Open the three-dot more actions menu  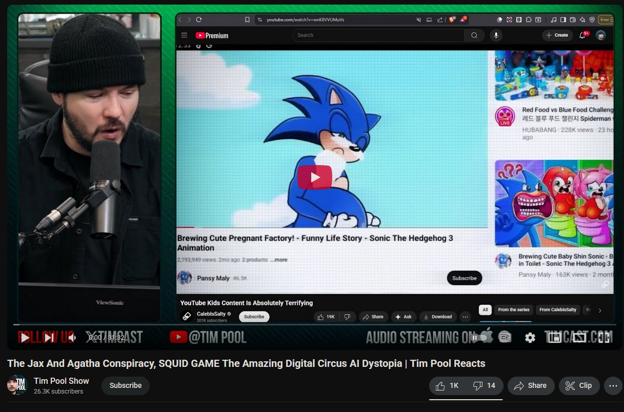[x=613, y=386]
